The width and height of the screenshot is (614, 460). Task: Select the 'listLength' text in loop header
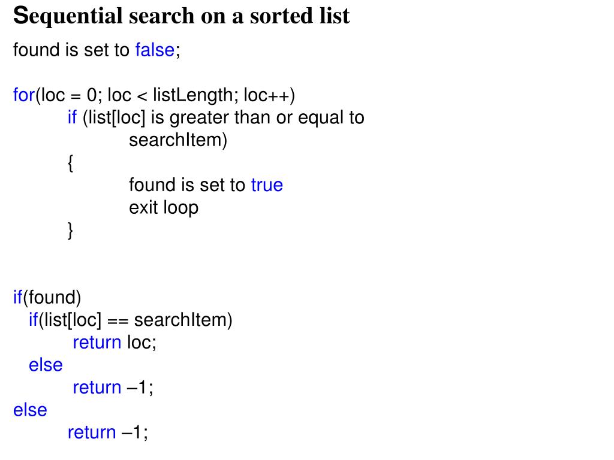(x=193, y=95)
